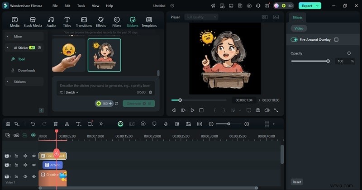
Task: Open the Downloads item in sidebar
Action: pyautogui.click(x=24, y=71)
